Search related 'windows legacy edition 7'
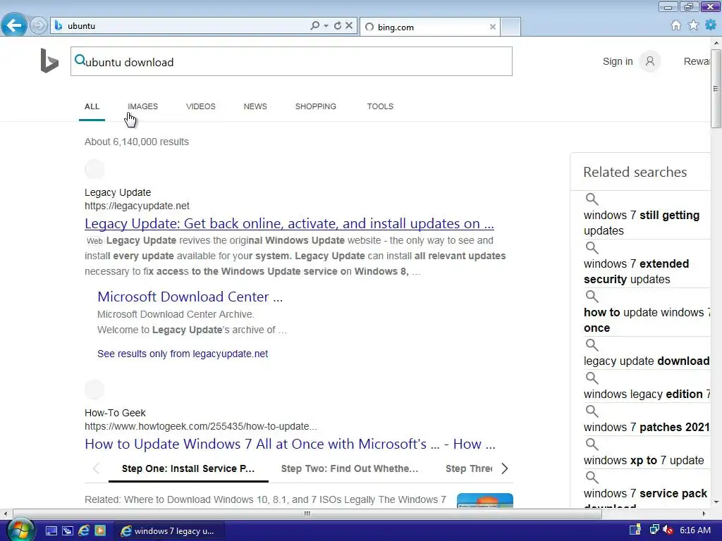Image resolution: width=722 pixels, height=541 pixels. 647,394
